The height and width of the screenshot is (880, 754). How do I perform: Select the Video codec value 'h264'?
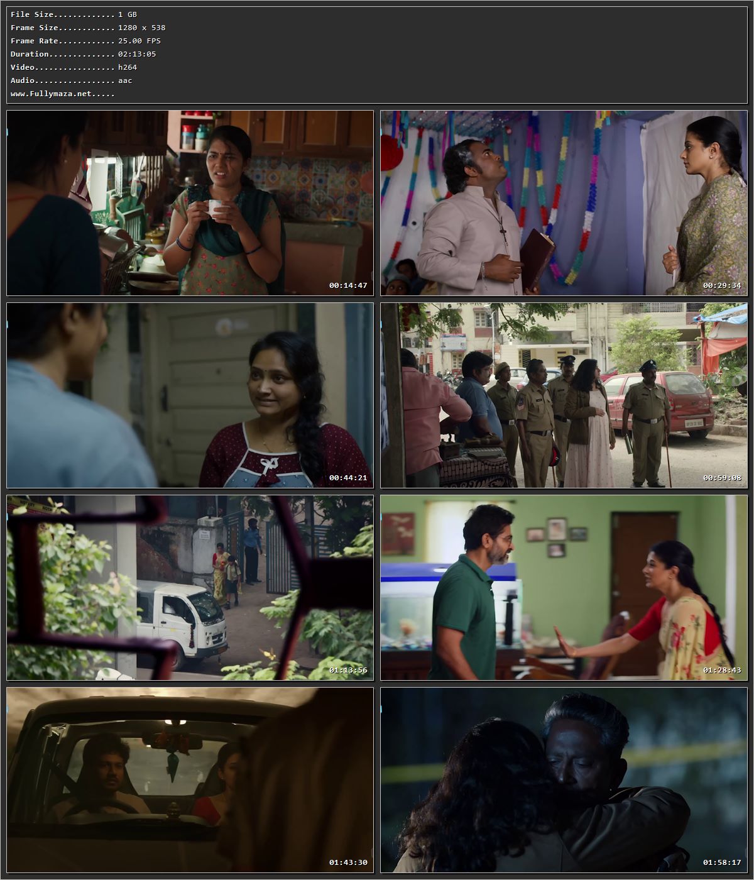128,67
